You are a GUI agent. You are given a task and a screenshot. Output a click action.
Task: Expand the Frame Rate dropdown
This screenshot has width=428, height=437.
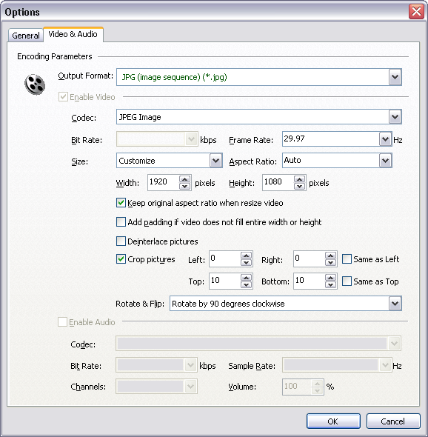point(385,139)
